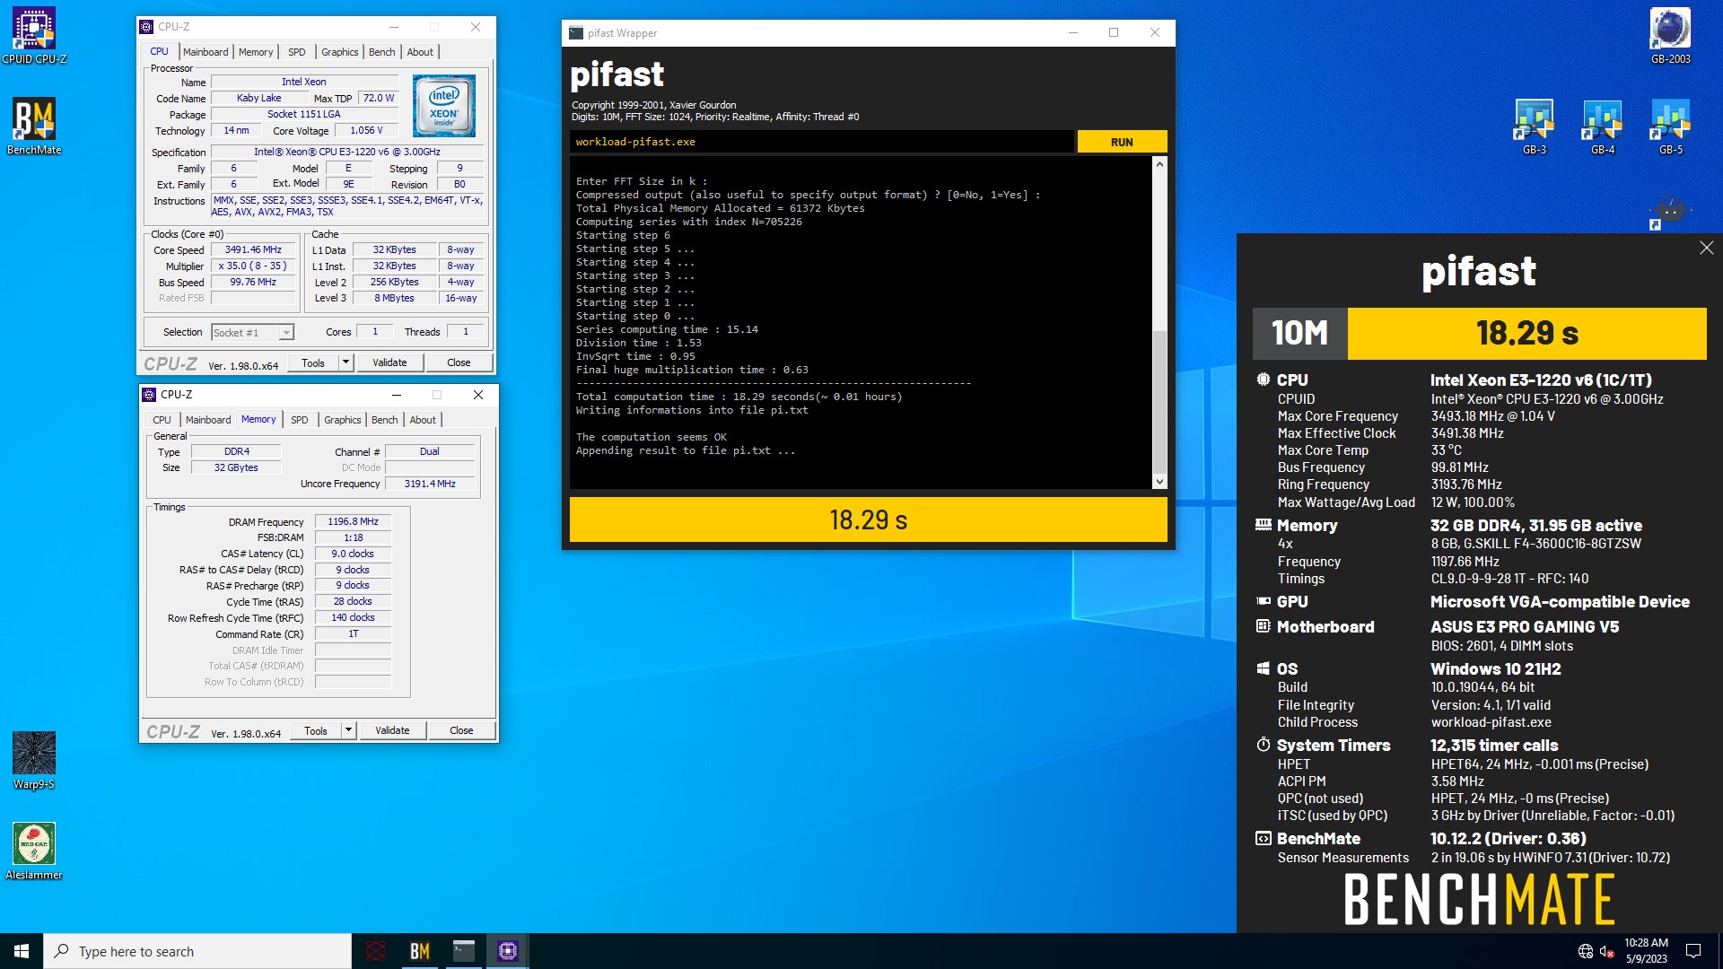Click Close button in top CPU-Z
The width and height of the screenshot is (1723, 969).
coord(459,362)
